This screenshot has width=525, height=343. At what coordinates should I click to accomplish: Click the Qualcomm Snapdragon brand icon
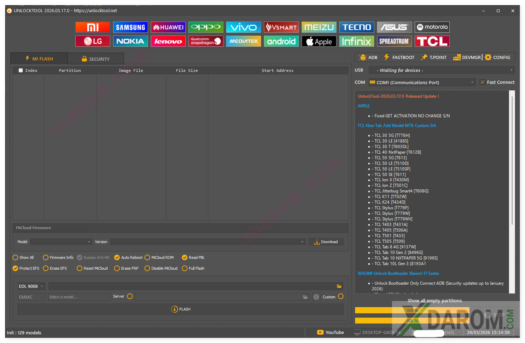(205, 41)
